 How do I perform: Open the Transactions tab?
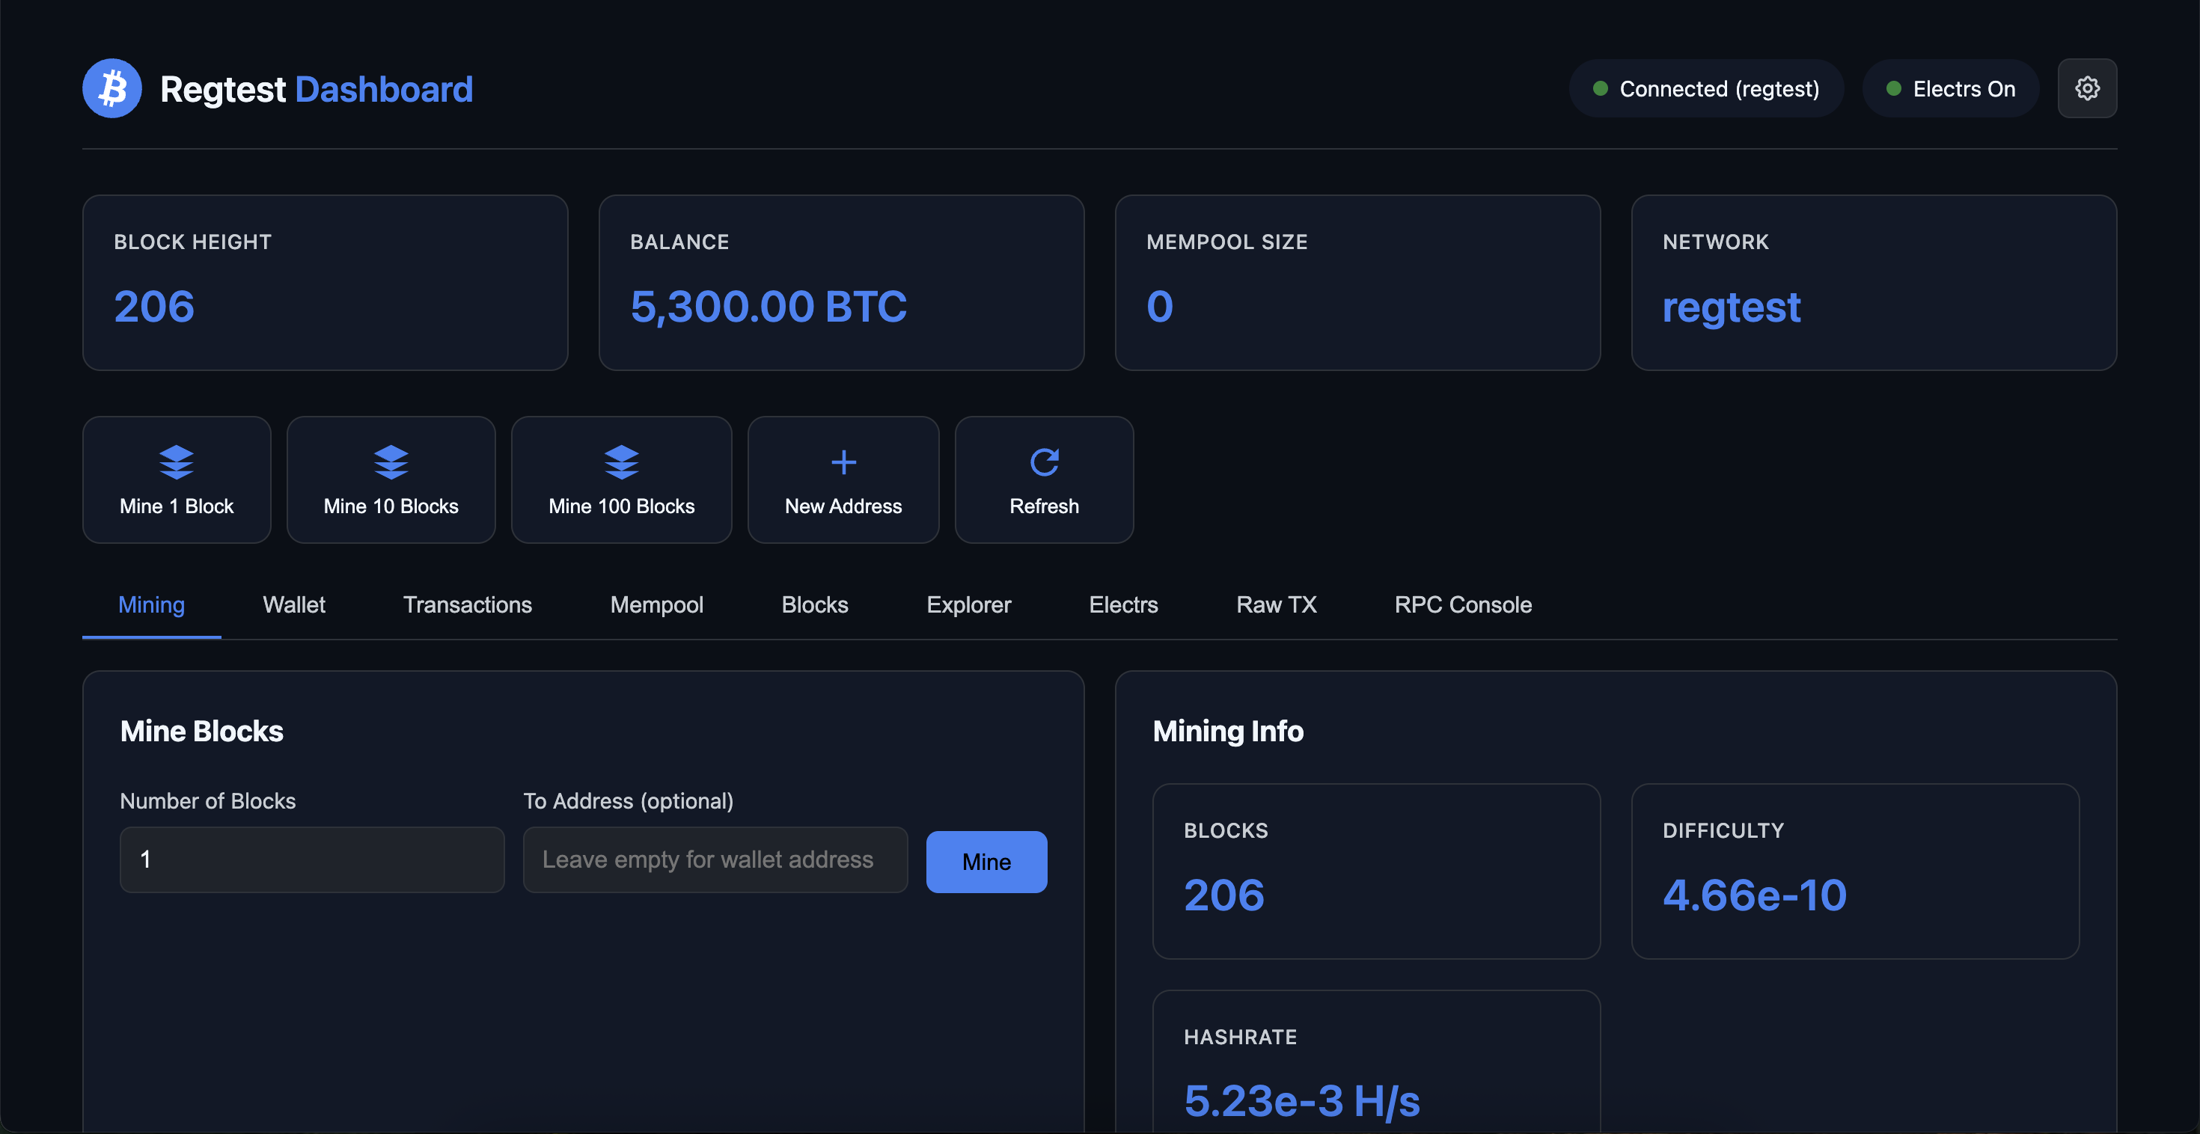[x=467, y=604]
